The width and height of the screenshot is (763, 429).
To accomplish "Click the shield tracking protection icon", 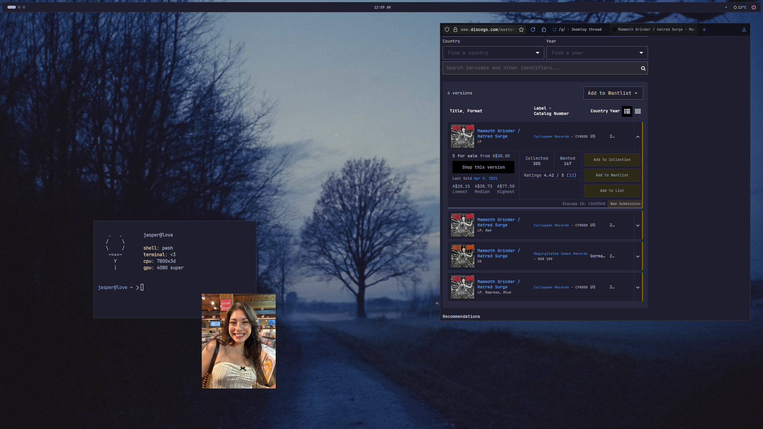I will click(x=447, y=29).
